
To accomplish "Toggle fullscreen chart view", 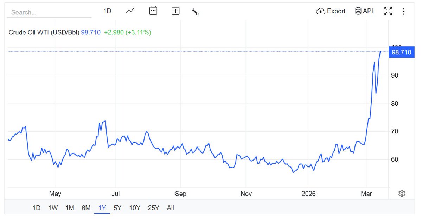I will click(x=388, y=11).
